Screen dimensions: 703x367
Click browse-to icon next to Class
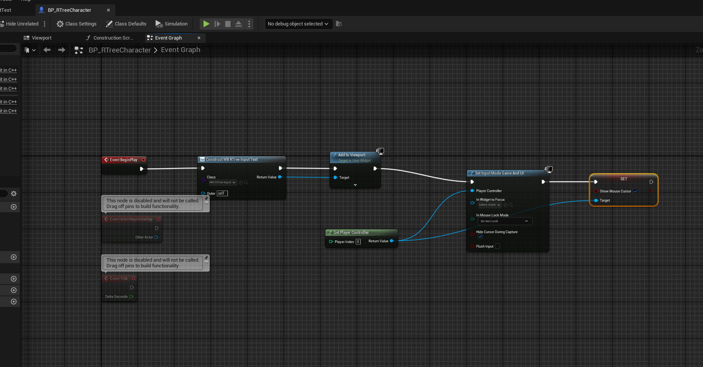(246, 183)
